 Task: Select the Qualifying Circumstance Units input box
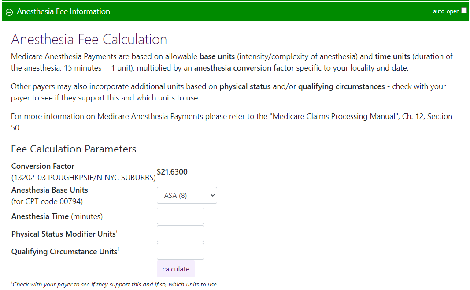(x=180, y=251)
